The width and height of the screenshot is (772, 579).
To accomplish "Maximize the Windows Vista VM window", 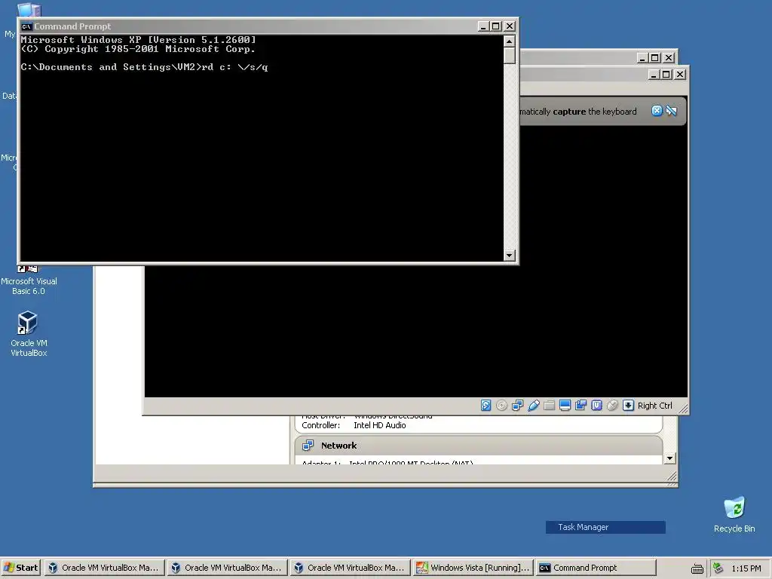I will (x=666, y=74).
